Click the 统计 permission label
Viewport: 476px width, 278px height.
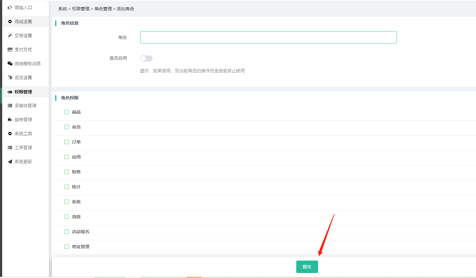[76, 187]
